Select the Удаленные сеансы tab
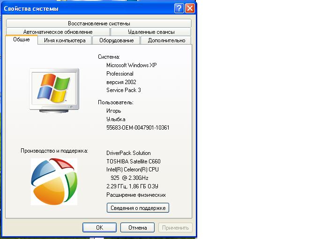320x239 pixels. tap(151, 32)
